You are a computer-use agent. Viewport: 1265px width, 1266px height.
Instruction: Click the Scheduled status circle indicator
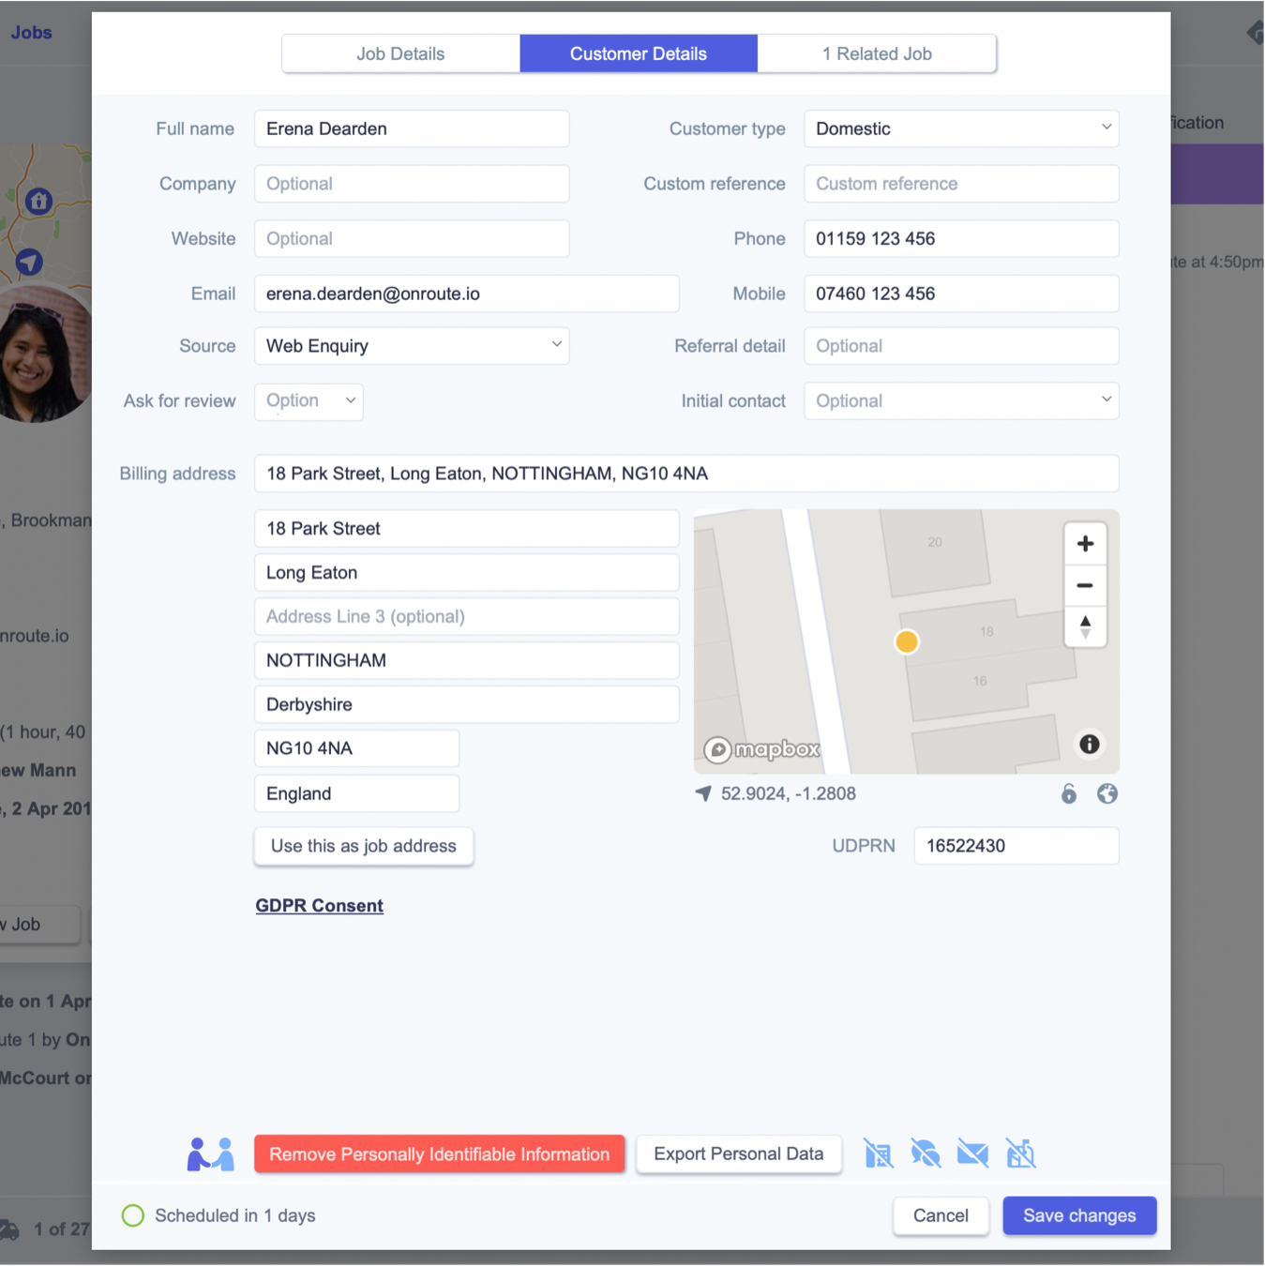133,1215
